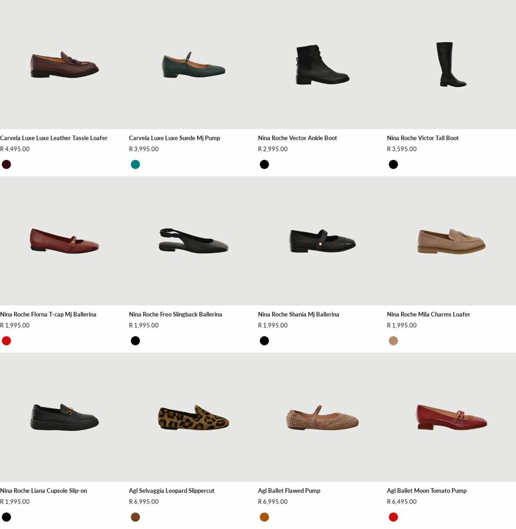The height and width of the screenshot is (529, 516).
Task: Click the R 6,495.00 price
Action: [402, 502]
